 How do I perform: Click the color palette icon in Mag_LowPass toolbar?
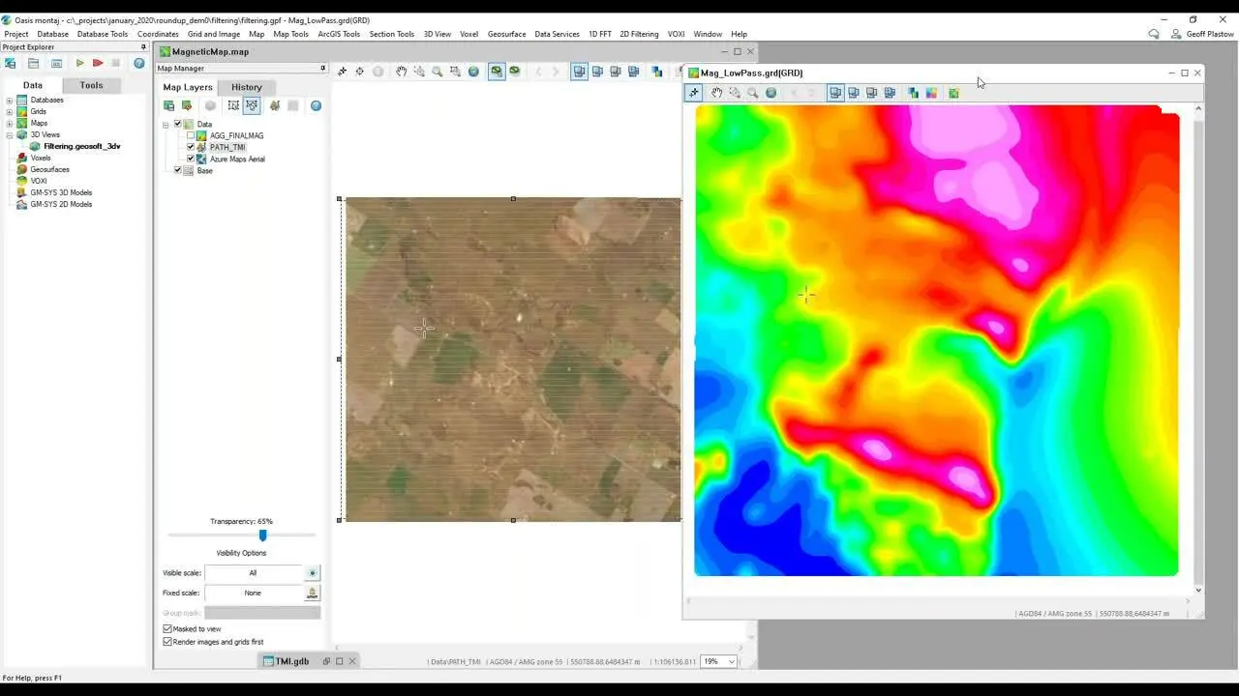tap(931, 93)
